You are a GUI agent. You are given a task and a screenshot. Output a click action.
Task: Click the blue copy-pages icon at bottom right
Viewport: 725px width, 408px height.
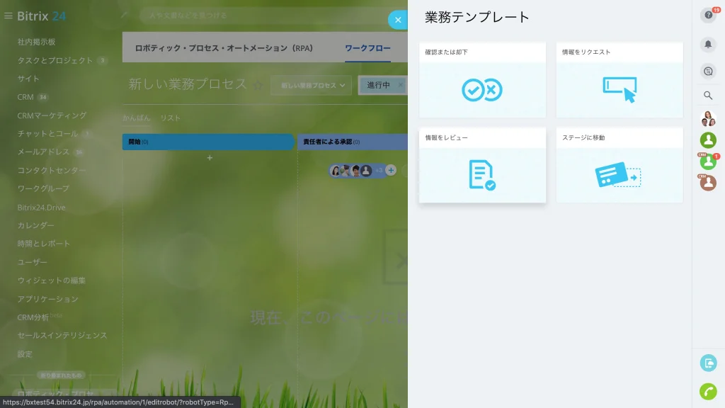coord(708,363)
